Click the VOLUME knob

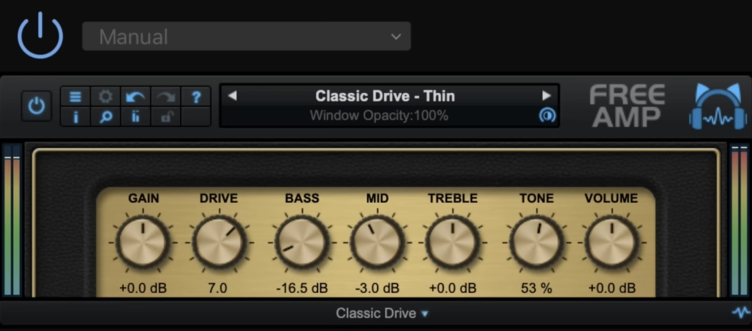click(x=612, y=242)
